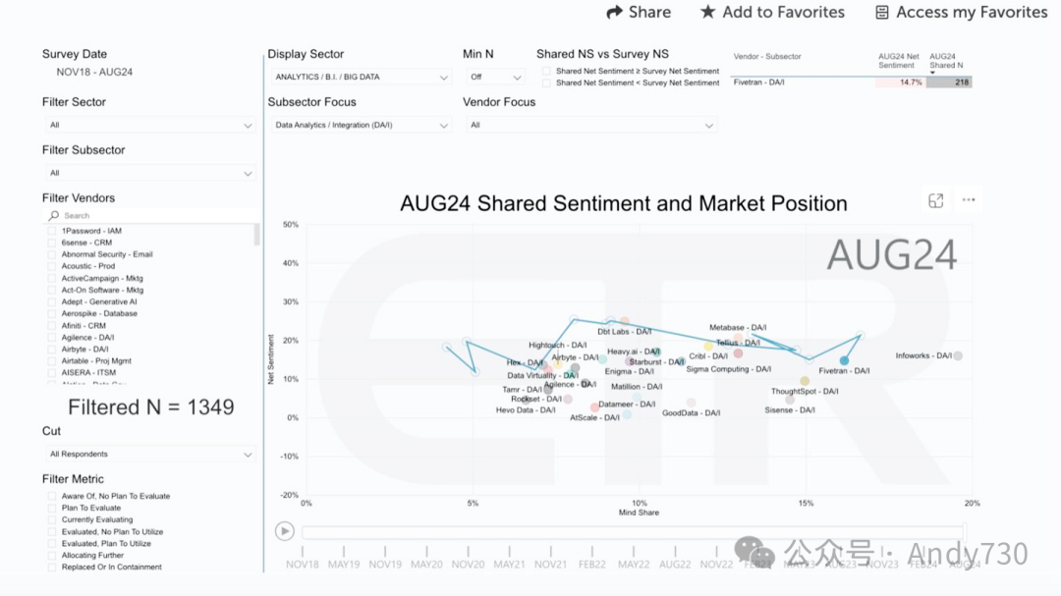The image size is (1061, 596).
Task: Sort by AUG24 Shared N column header
Action: pyautogui.click(x=943, y=61)
